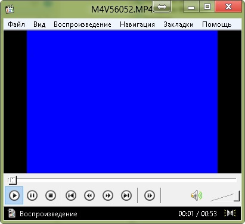The image size is (245, 224).
Task: Minimize the player window
Action: [x=191, y=7]
